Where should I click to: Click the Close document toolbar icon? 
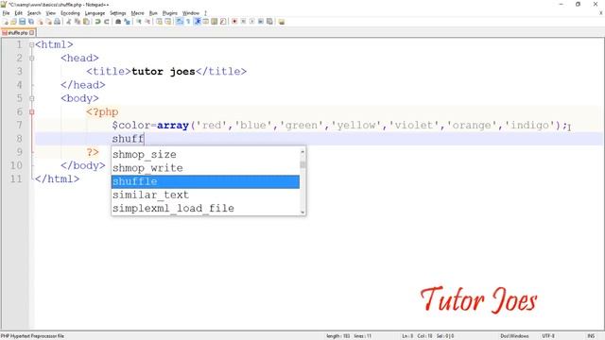click(40, 22)
